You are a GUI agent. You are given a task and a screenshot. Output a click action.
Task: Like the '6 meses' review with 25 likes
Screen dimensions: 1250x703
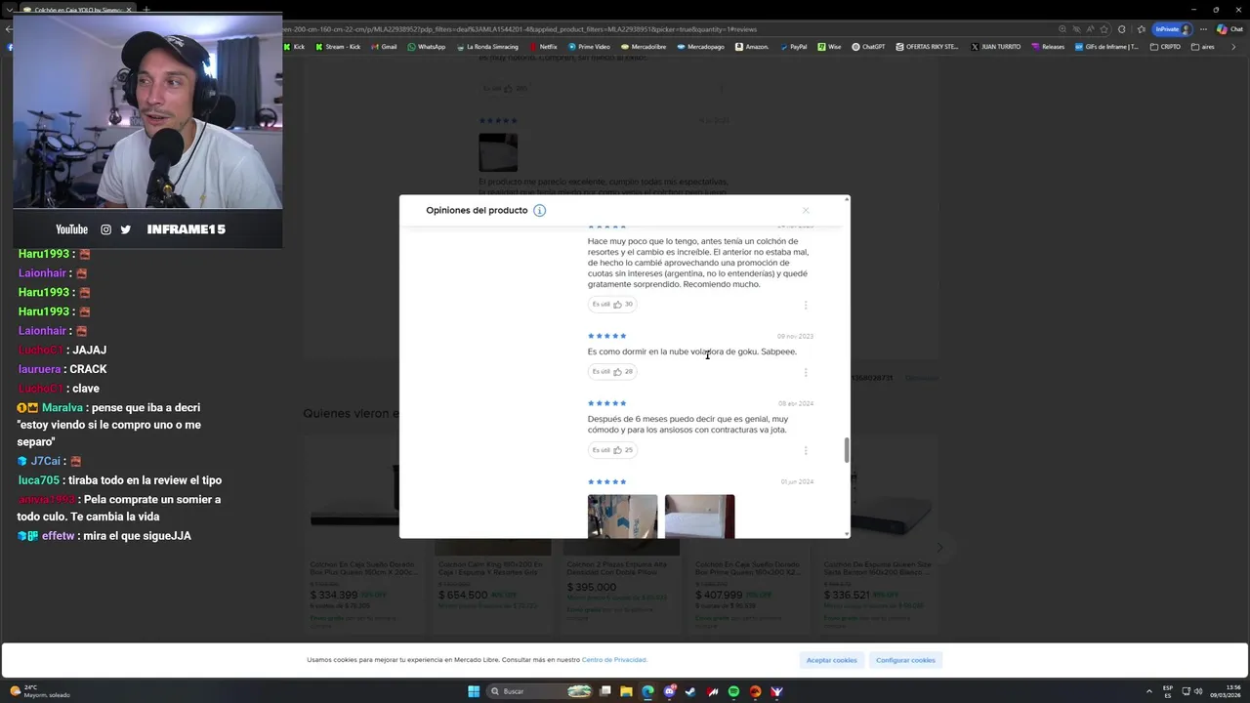pyautogui.click(x=612, y=450)
